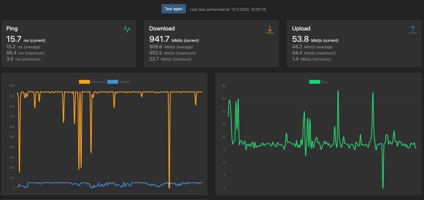
Task: Toggle the Upload series in chart legend
Action: [118, 82]
